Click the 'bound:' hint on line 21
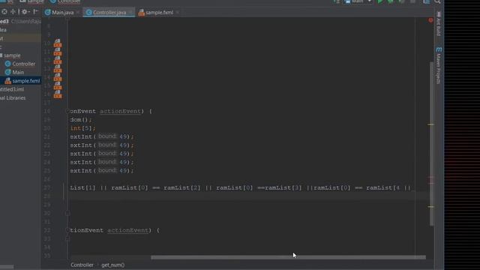The image size is (480, 270). pyautogui.click(x=107, y=136)
